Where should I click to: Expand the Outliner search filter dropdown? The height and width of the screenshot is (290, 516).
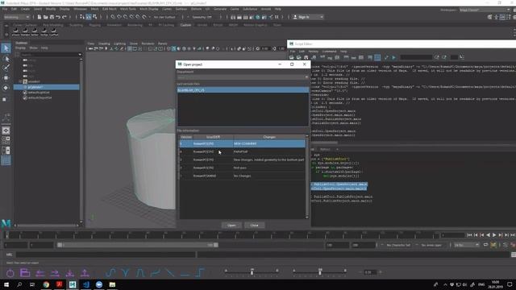coord(80,55)
